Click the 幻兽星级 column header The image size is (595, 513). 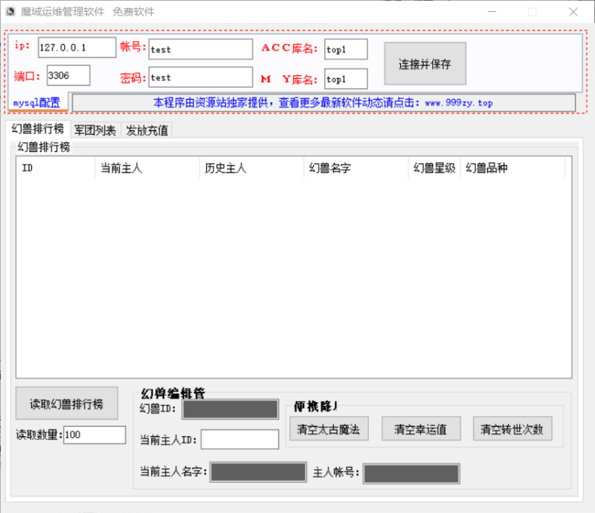coord(434,168)
